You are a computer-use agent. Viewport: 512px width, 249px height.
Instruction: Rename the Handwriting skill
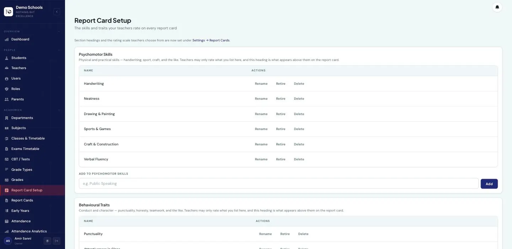click(x=261, y=84)
